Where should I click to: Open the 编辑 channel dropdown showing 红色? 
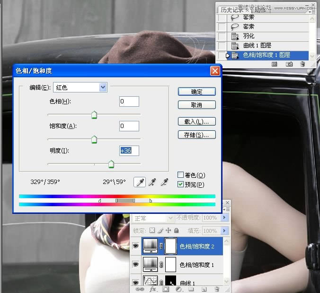click(103, 87)
